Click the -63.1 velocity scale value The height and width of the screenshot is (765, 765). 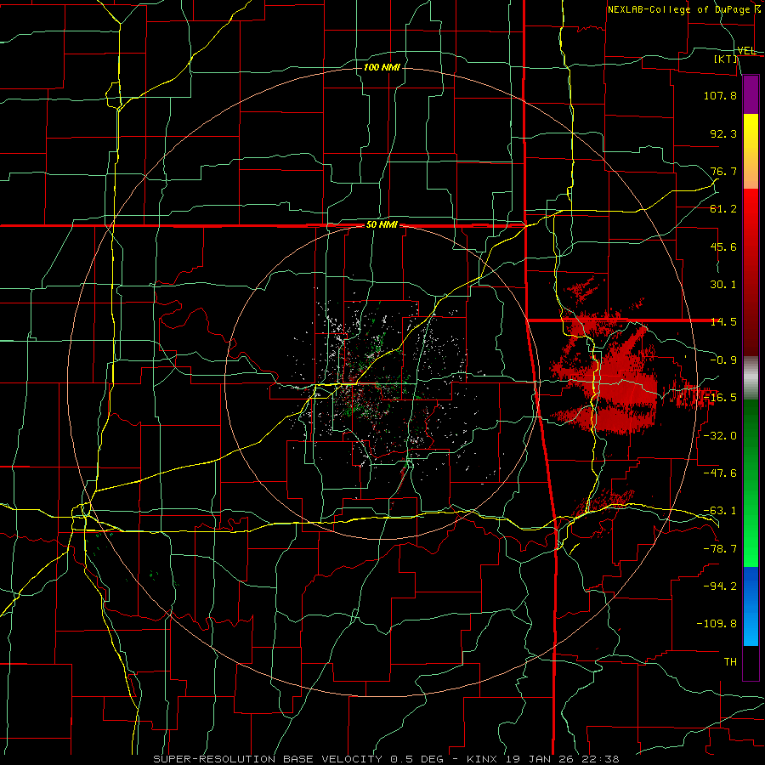click(720, 511)
